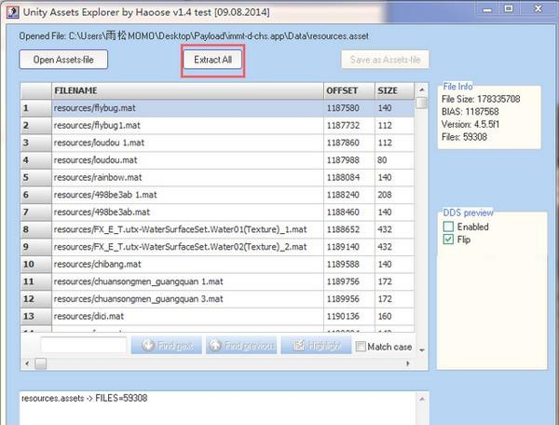Click size cell 80
Image resolution: width=559 pixels, height=425 pixels.
[394, 160]
